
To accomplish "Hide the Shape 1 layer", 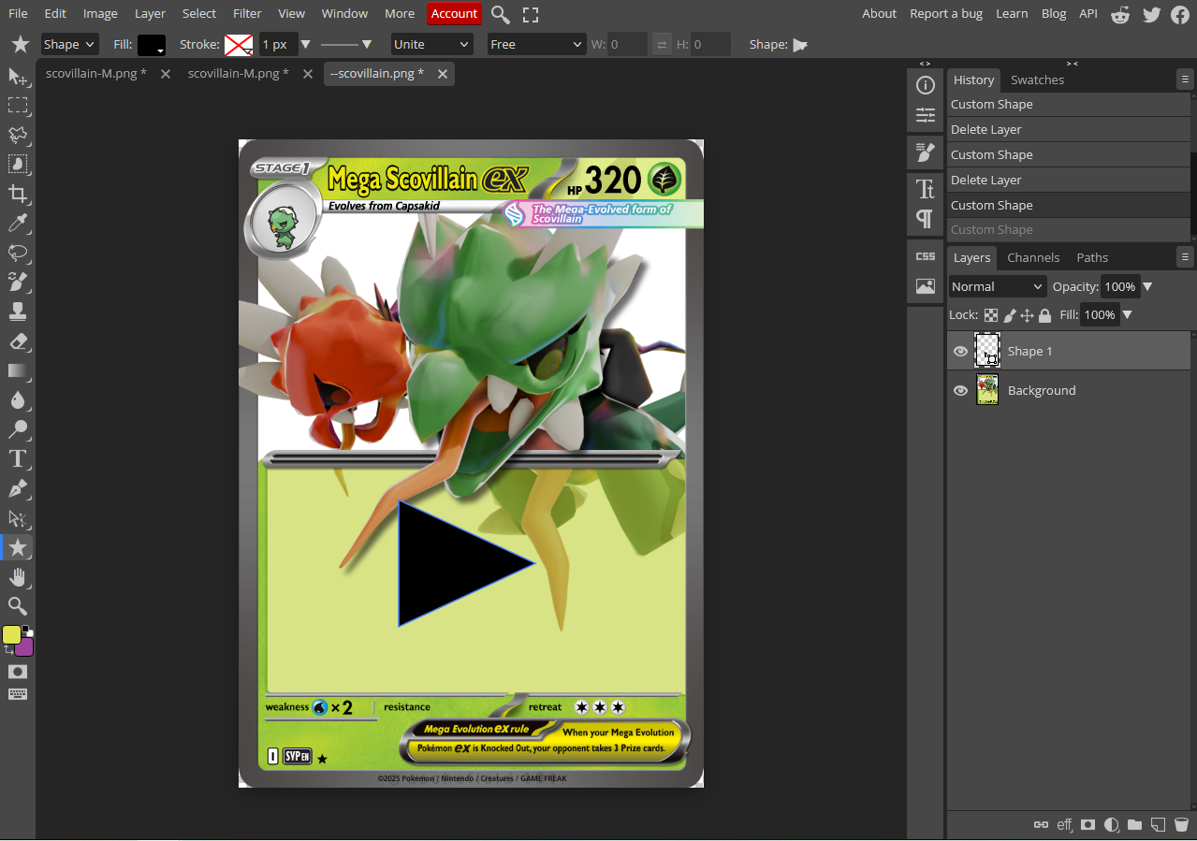I will point(960,351).
